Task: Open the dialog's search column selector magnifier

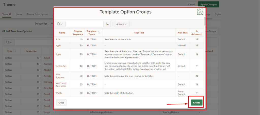Action: point(60,24)
